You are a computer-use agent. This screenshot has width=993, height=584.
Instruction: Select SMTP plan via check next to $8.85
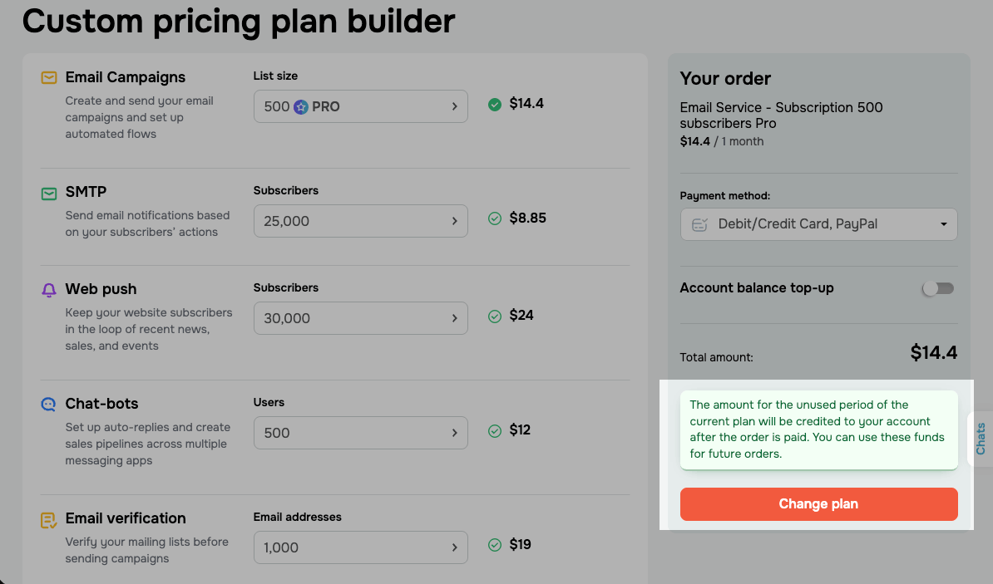495,218
